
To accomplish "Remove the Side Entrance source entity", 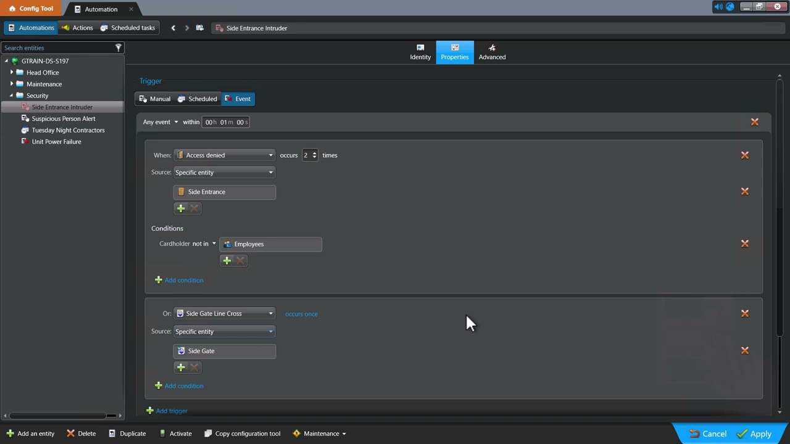I will tap(745, 192).
